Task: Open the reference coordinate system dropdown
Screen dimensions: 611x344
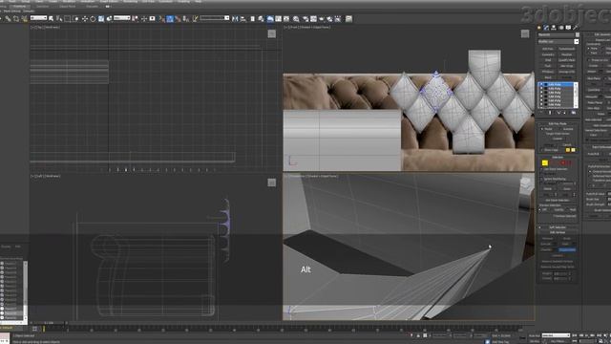Action: click(x=121, y=18)
